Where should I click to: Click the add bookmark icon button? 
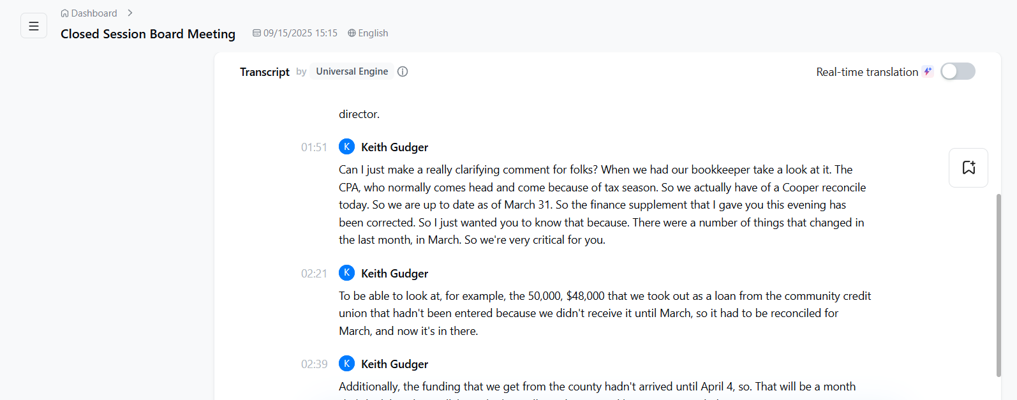pyautogui.click(x=968, y=168)
